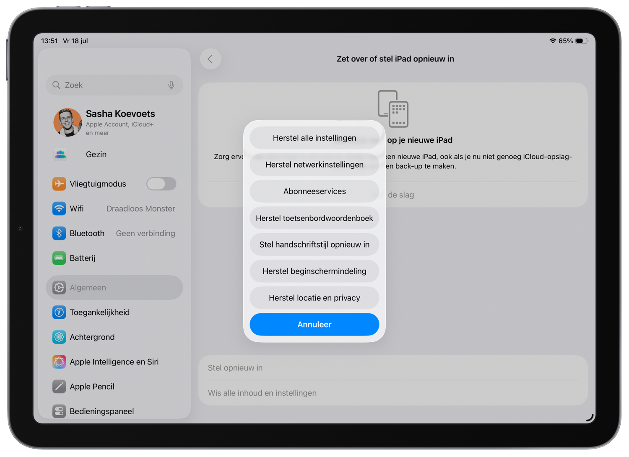Open the Apple Pencil icon
The width and height of the screenshot is (629, 457).
[x=59, y=386]
